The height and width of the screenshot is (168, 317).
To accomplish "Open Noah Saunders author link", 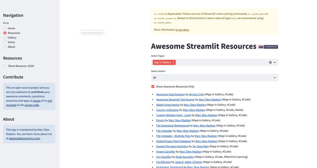I will click(185, 157).
